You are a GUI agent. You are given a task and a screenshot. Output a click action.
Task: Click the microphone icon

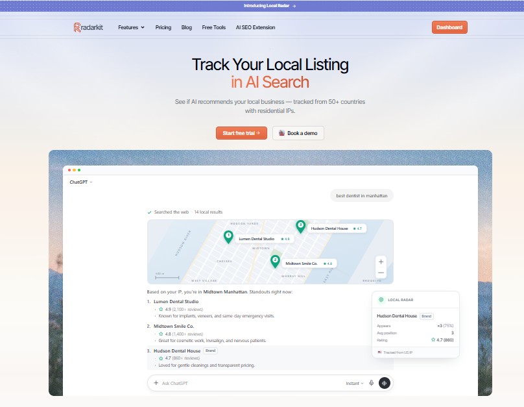coord(372,383)
